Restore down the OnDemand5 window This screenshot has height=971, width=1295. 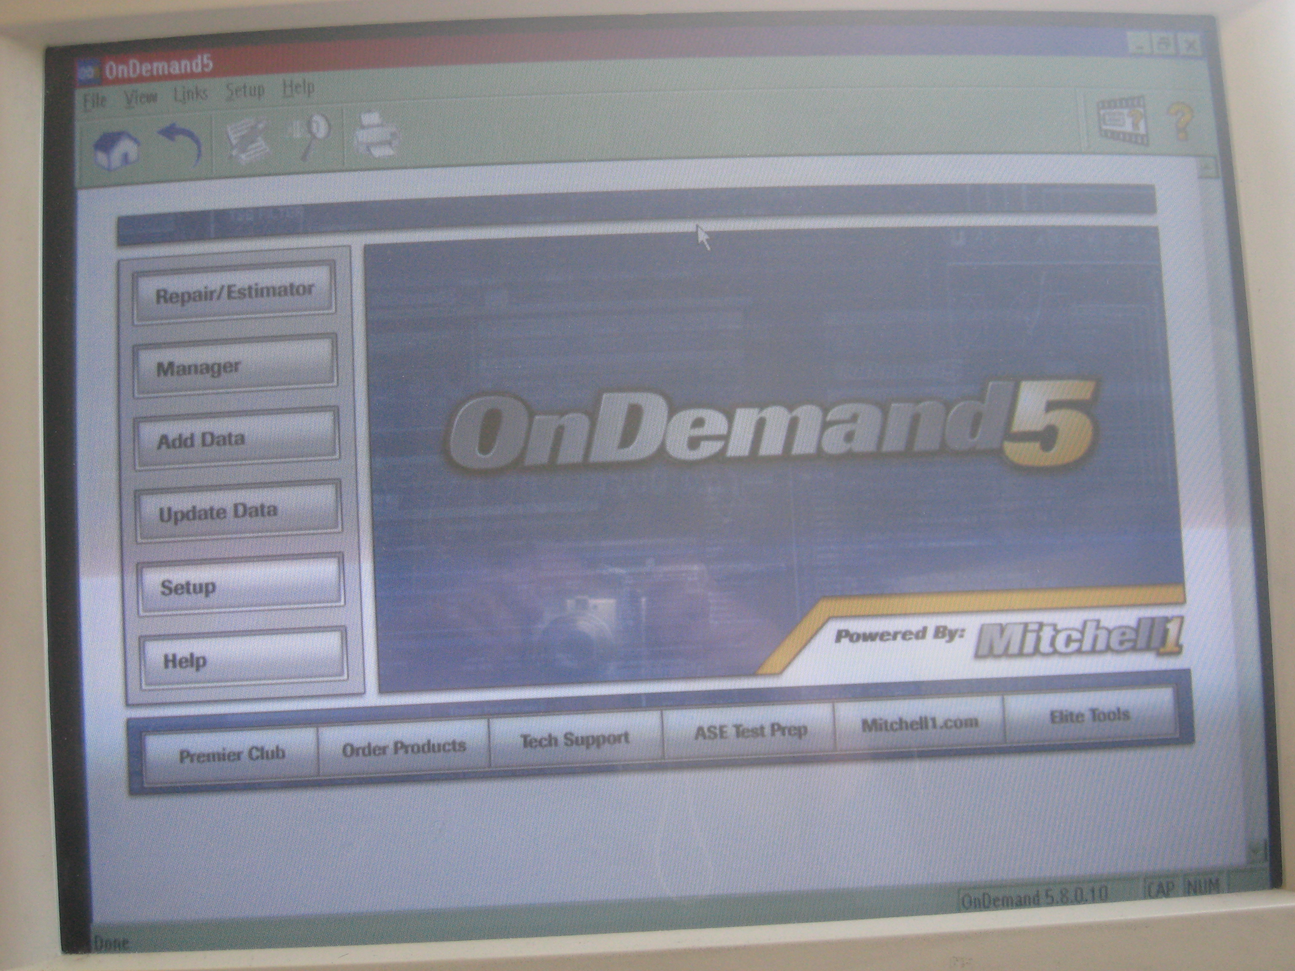tap(1164, 44)
